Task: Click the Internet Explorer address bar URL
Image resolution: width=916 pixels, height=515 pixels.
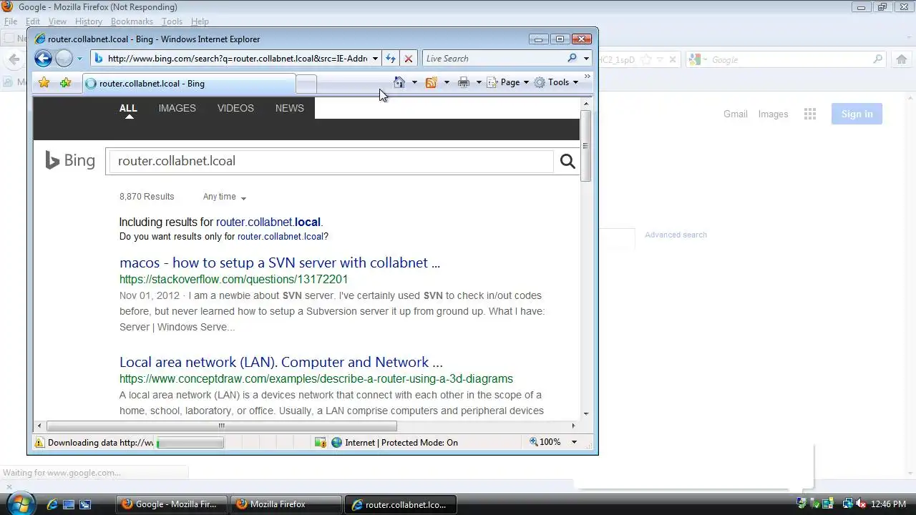Action: pyautogui.click(x=236, y=59)
